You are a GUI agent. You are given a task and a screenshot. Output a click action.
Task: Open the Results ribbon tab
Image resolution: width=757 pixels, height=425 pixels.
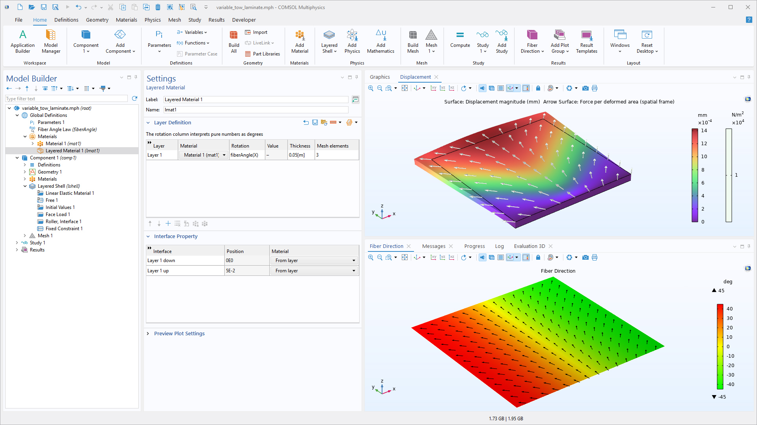[x=216, y=20]
